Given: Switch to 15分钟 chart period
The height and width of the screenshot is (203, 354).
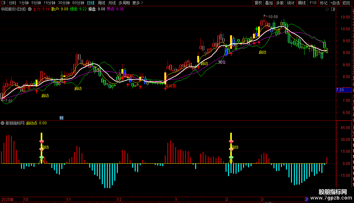Looking at the screenshot, I should pyautogui.click(x=49, y=3).
